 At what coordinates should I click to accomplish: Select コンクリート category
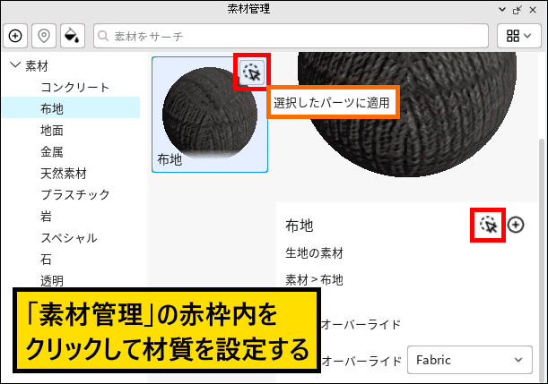[75, 87]
